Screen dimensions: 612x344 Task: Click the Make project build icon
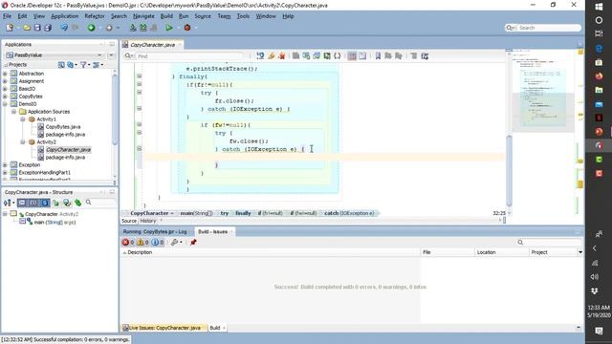tap(133, 28)
